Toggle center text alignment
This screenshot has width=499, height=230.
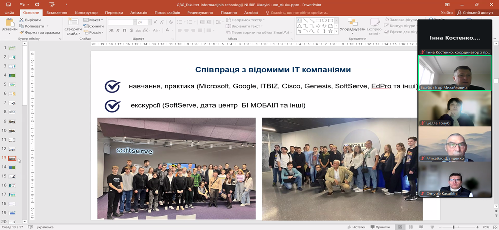point(186,31)
